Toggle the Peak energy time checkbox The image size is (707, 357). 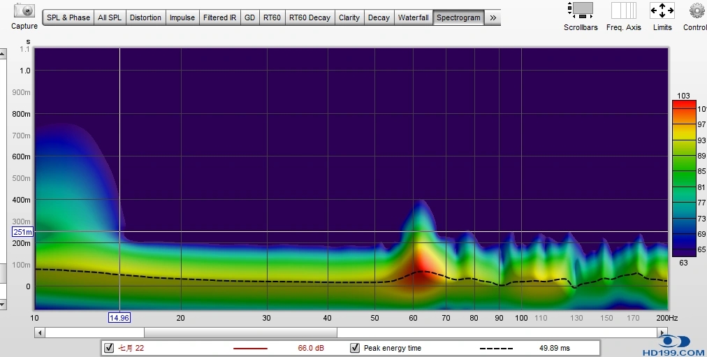point(355,348)
